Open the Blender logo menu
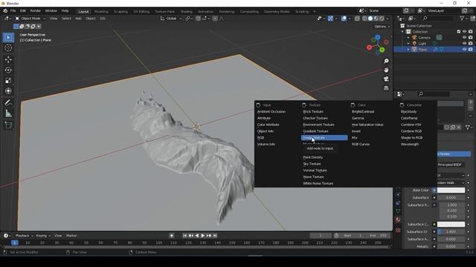Image resolution: width=476 pixels, height=267 pixels. (x=5, y=10)
